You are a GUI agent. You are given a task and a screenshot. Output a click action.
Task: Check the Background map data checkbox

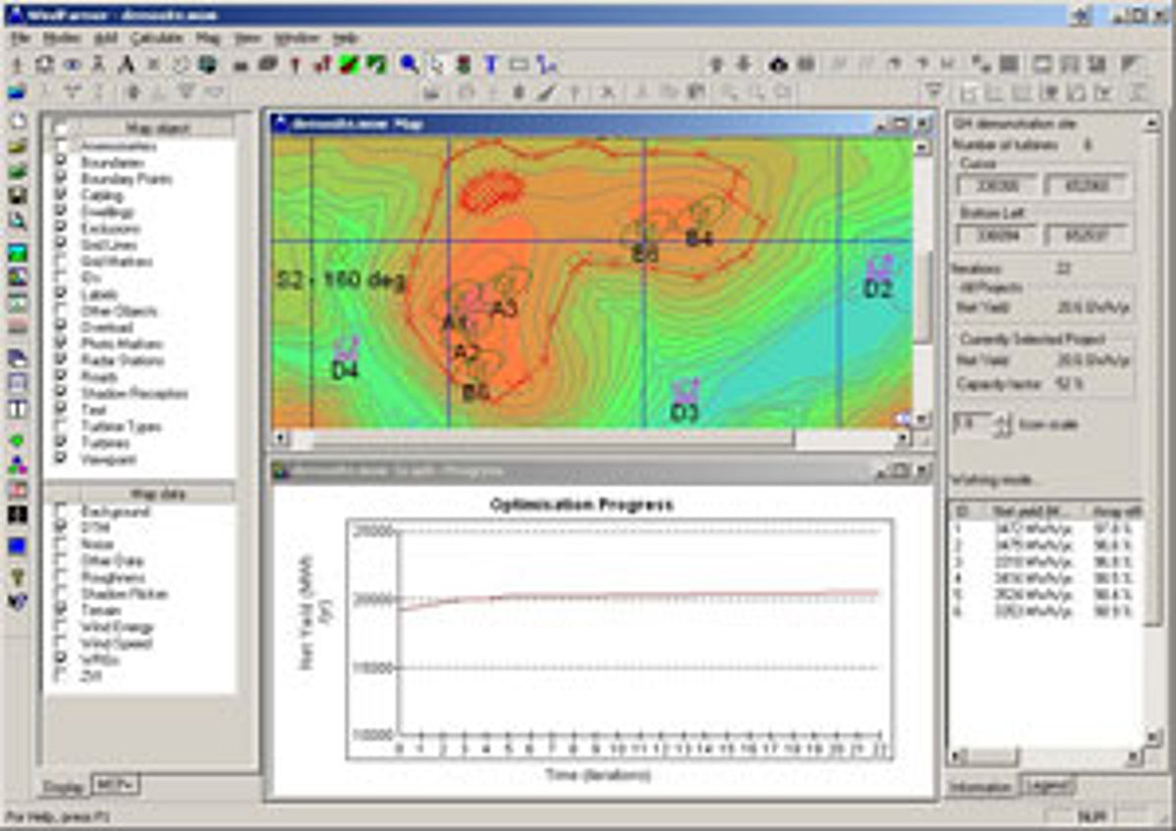pos(62,512)
